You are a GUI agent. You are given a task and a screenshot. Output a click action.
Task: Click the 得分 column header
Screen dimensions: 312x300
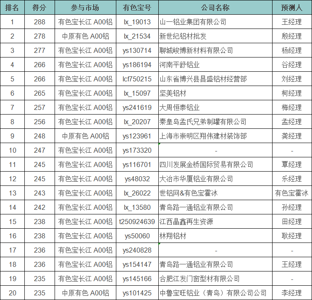coord(39,8)
